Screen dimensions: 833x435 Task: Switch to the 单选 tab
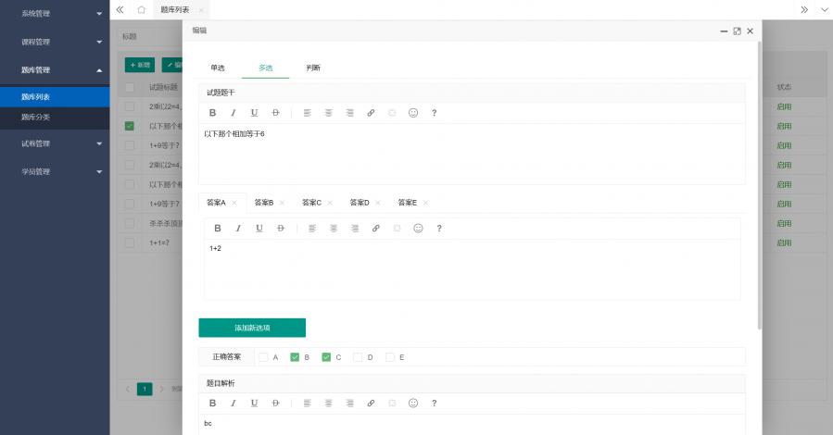tap(218, 68)
